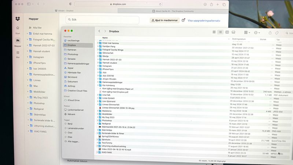
Task: Expand Instagram in Dropbox web sidebar
Action: 27,57
